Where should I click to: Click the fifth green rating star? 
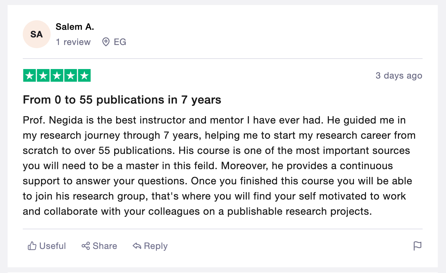(x=84, y=76)
